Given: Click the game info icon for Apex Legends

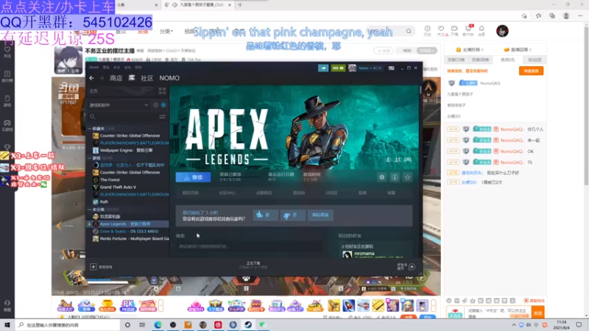Looking at the screenshot, I should tap(395, 177).
